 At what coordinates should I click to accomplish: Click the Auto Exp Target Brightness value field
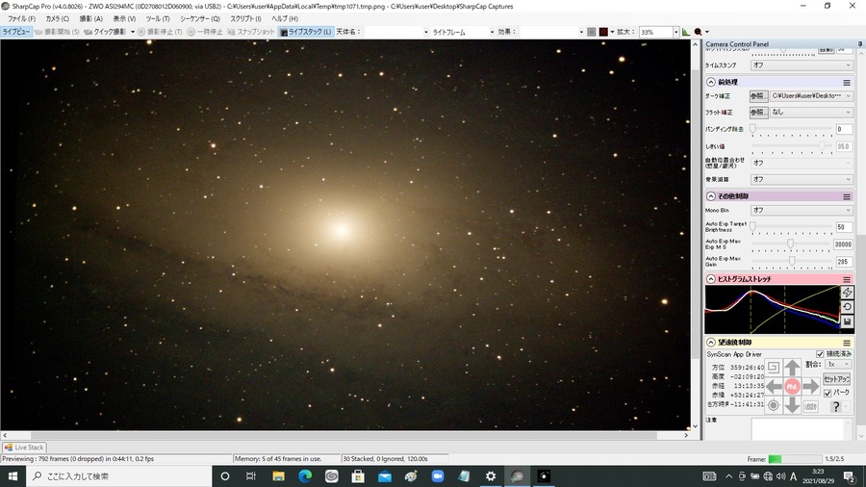pyautogui.click(x=844, y=227)
